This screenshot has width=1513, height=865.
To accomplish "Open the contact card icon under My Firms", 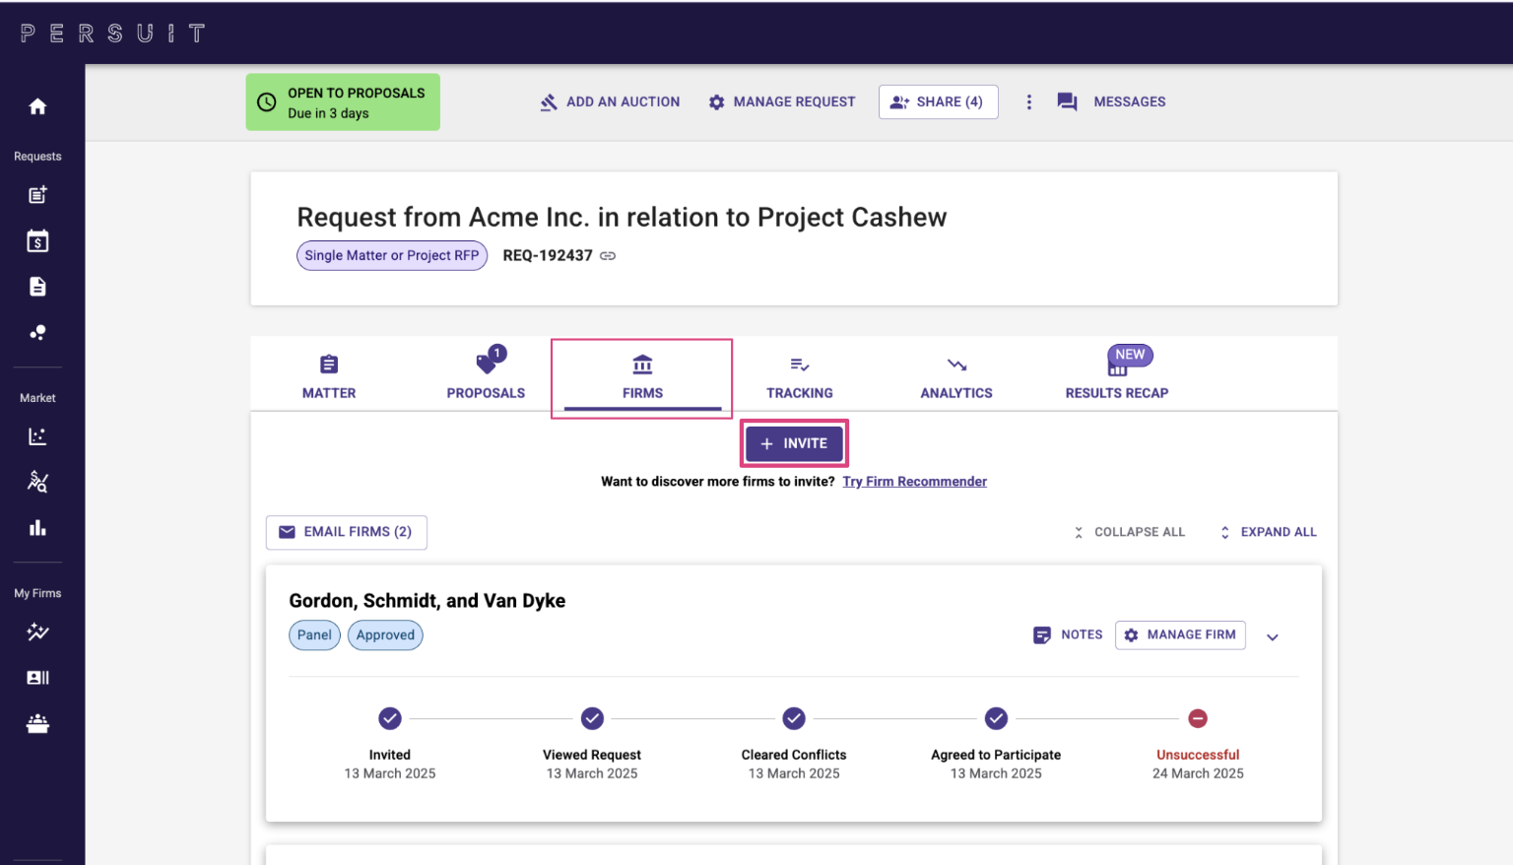I will click(x=37, y=678).
